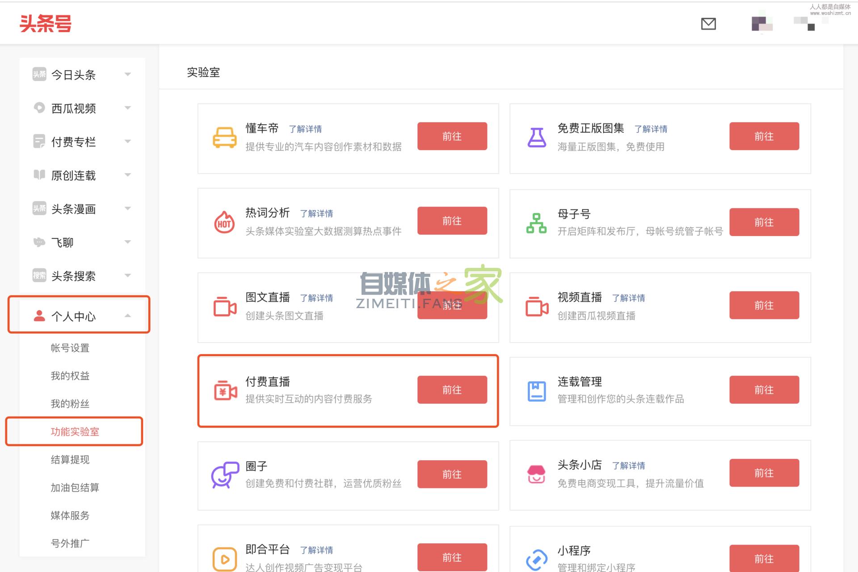
Task: Select 结算提现 from sidebar
Action: 70,460
